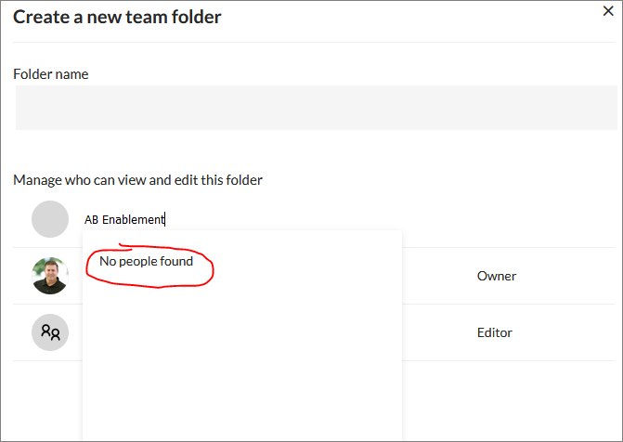Click the owner's profile photo

(50, 276)
